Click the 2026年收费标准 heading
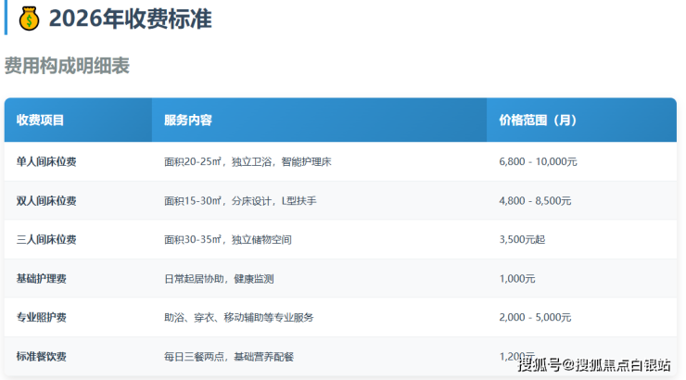This screenshot has width=686, height=380. point(130,18)
